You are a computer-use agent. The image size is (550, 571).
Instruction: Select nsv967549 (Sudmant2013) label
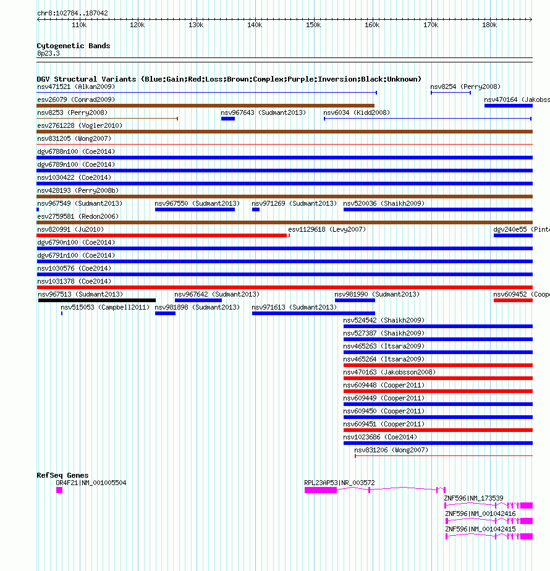(80, 203)
